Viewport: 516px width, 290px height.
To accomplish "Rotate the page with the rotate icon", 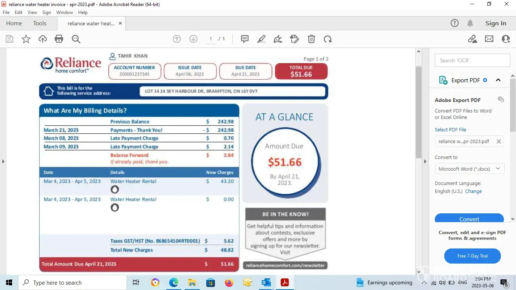I will pos(328,39).
